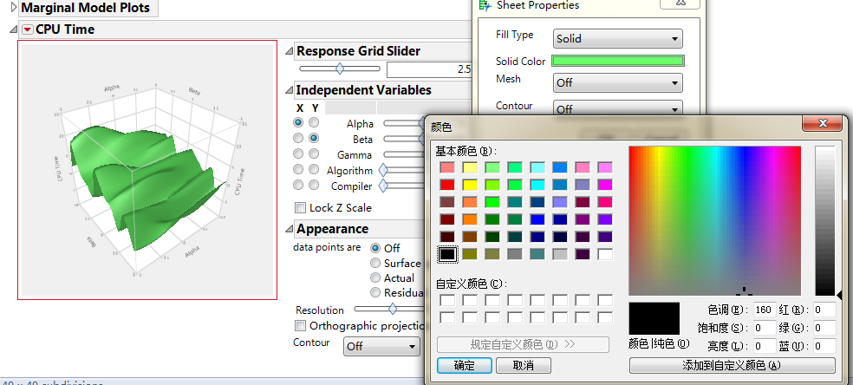Click the luminance bar arrow marker

coord(839,296)
